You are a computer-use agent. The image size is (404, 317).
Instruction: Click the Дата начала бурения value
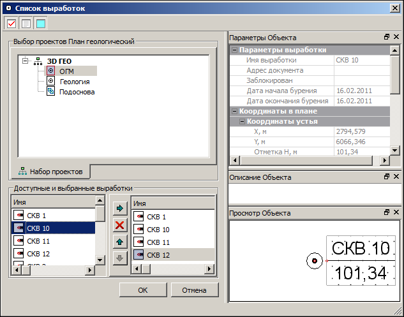pos(362,91)
